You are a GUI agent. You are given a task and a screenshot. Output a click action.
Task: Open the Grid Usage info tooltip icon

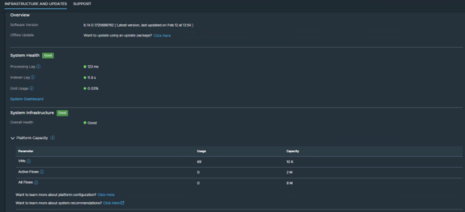click(32, 88)
